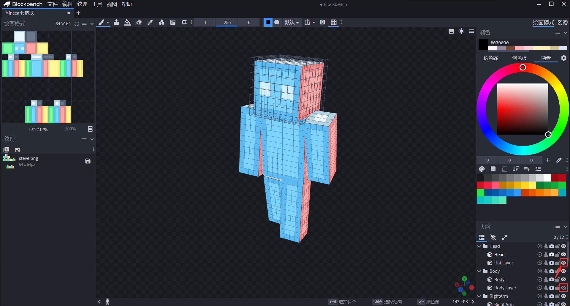
Task: Switch to 绘画模式 mode tab
Action: [543, 23]
